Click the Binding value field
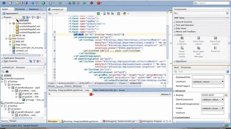Image resolution: width=231 pixels, height=129 pixels. [213, 95]
